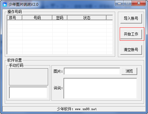Click the 导入账号 button

[x=131, y=19]
